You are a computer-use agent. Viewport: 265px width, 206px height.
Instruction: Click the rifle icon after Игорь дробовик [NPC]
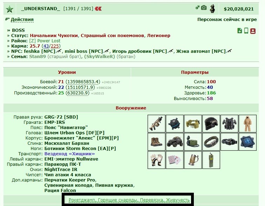point(170,51)
